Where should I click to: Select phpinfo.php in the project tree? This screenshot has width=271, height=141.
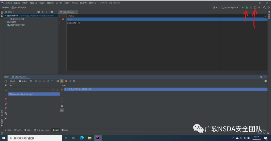point(19,19)
